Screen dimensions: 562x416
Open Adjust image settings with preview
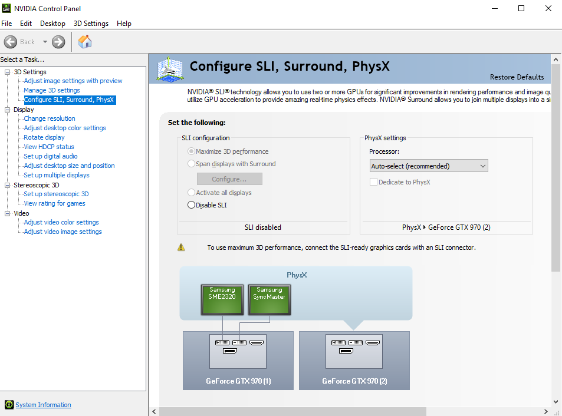point(73,81)
